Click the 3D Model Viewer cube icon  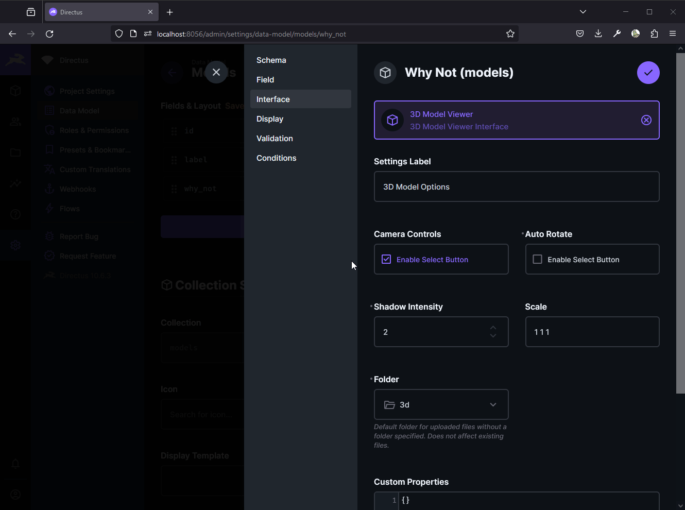[392, 120]
